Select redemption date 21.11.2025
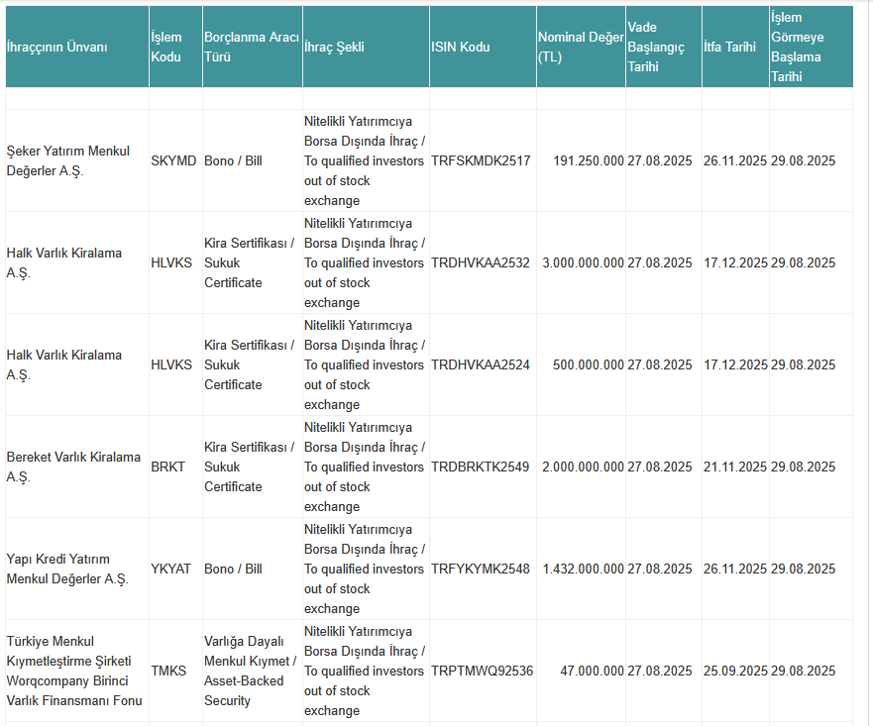The height and width of the screenshot is (726, 873). 735,467
